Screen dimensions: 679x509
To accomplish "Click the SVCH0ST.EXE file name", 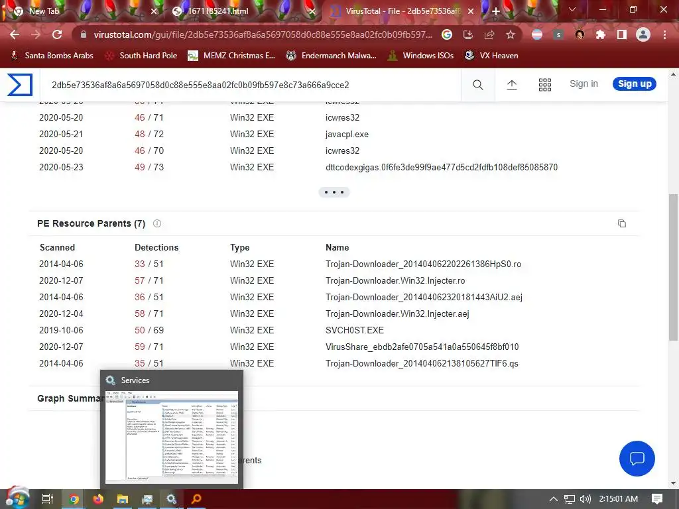I will [355, 330].
